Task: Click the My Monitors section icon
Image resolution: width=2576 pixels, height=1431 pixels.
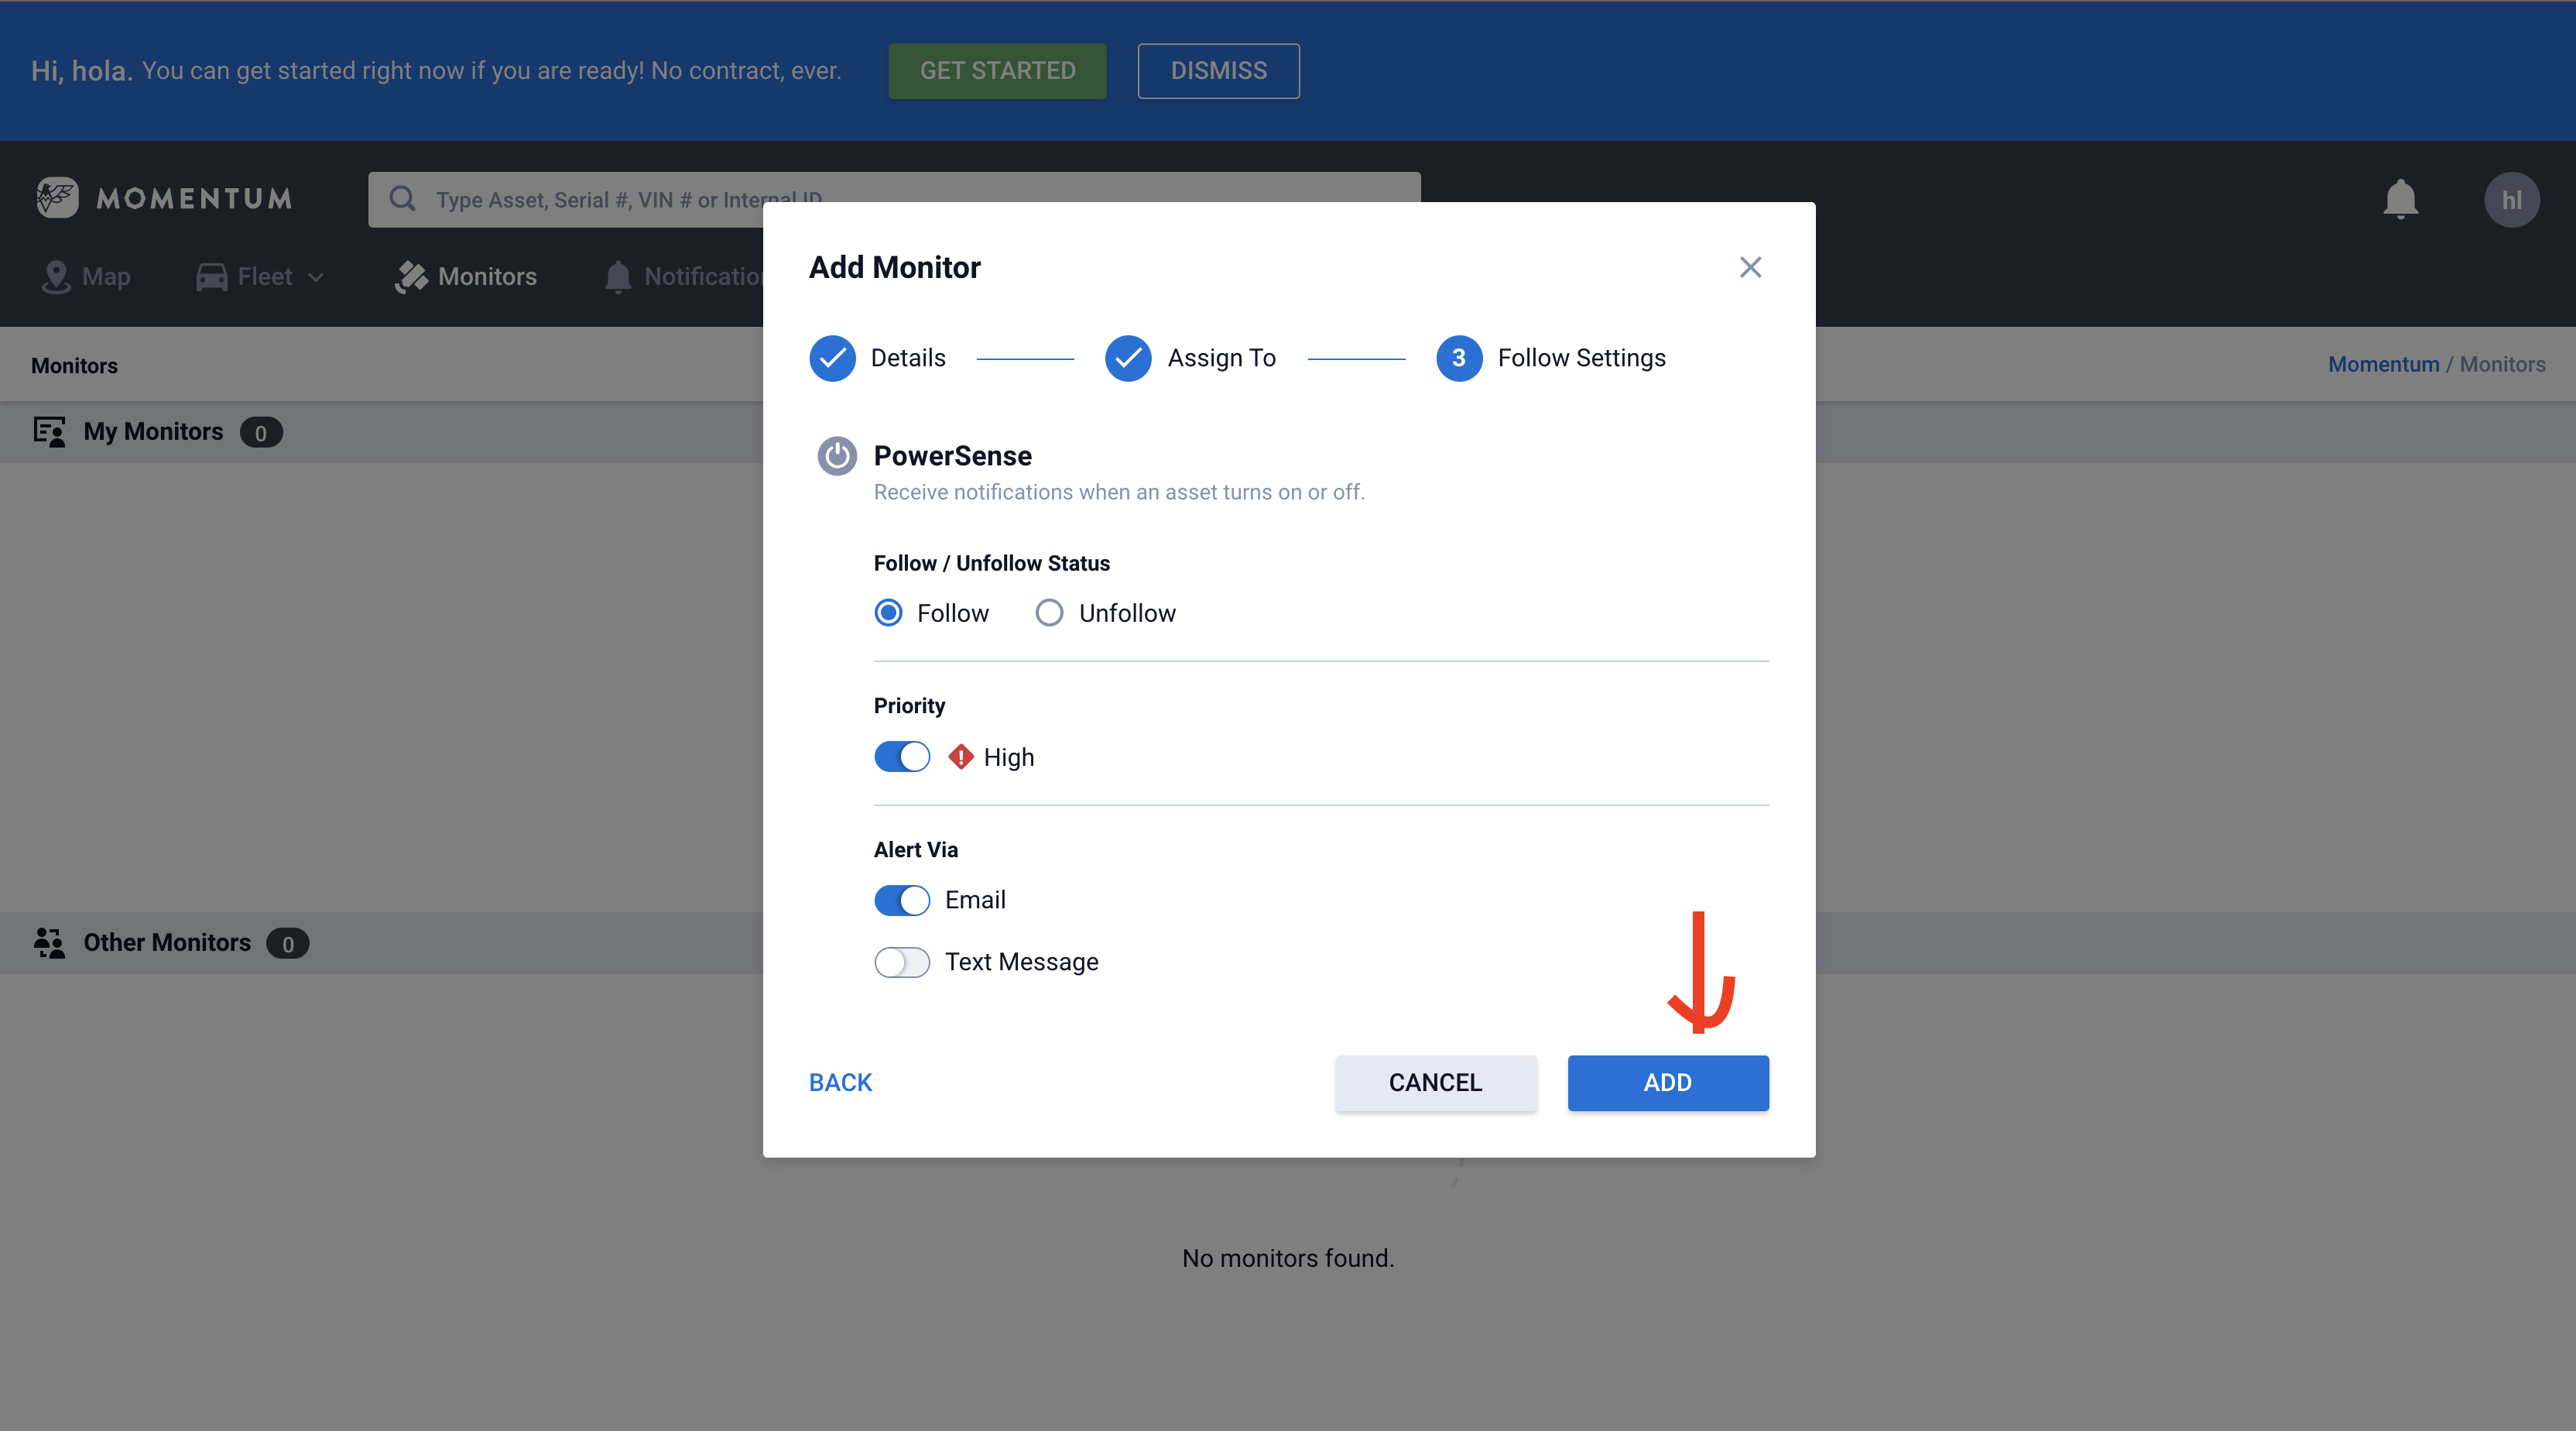Action: (49, 432)
